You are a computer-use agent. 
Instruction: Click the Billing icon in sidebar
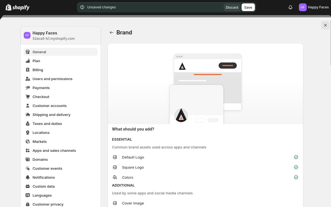click(x=28, y=70)
